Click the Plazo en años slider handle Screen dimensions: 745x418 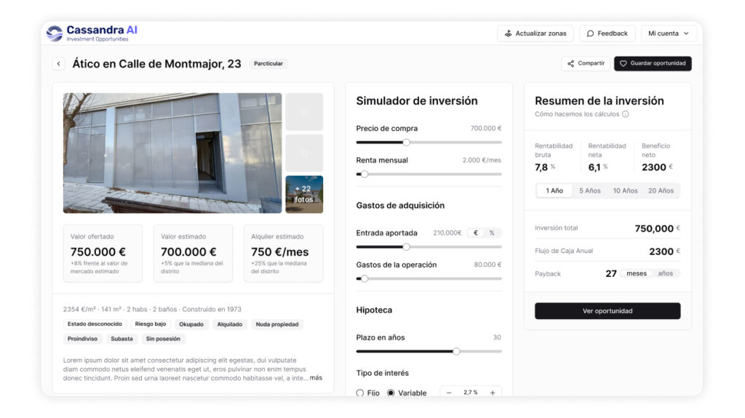[x=456, y=351]
